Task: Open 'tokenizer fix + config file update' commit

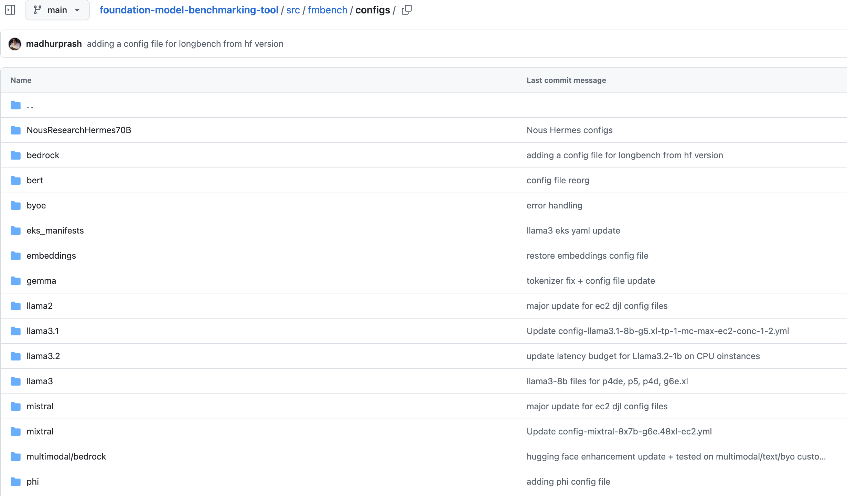Action: pos(591,281)
